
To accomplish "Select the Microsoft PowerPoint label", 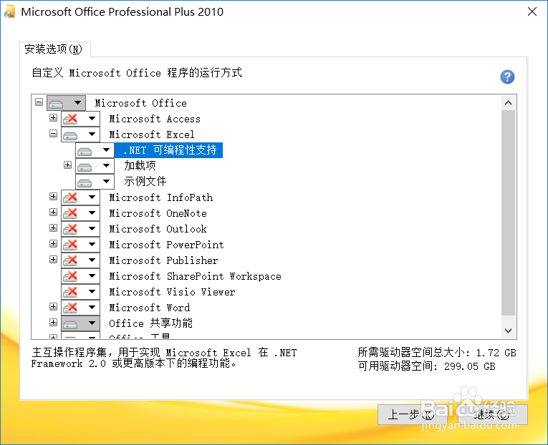I will coord(166,244).
